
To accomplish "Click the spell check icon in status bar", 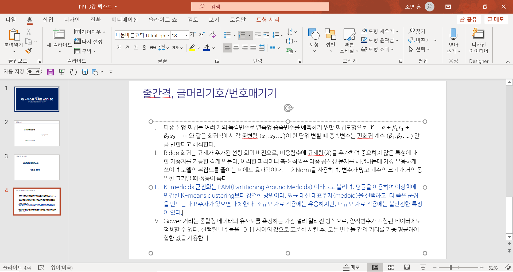I will 41,267.
